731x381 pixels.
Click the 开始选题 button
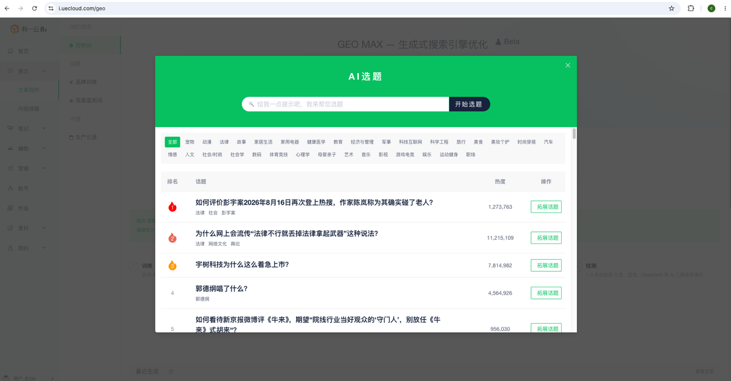[x=469, y=104]
